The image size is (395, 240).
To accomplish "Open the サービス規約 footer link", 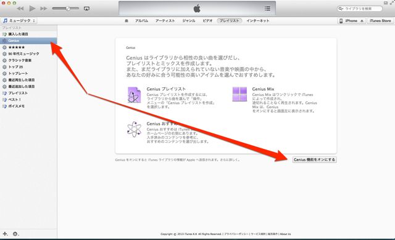I will [x=258, y=234].
